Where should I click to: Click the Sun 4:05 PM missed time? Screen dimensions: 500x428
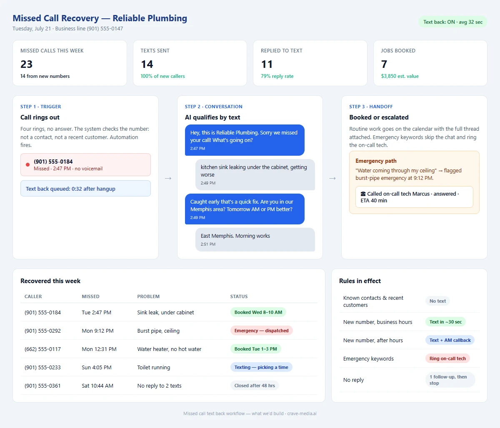97,367
